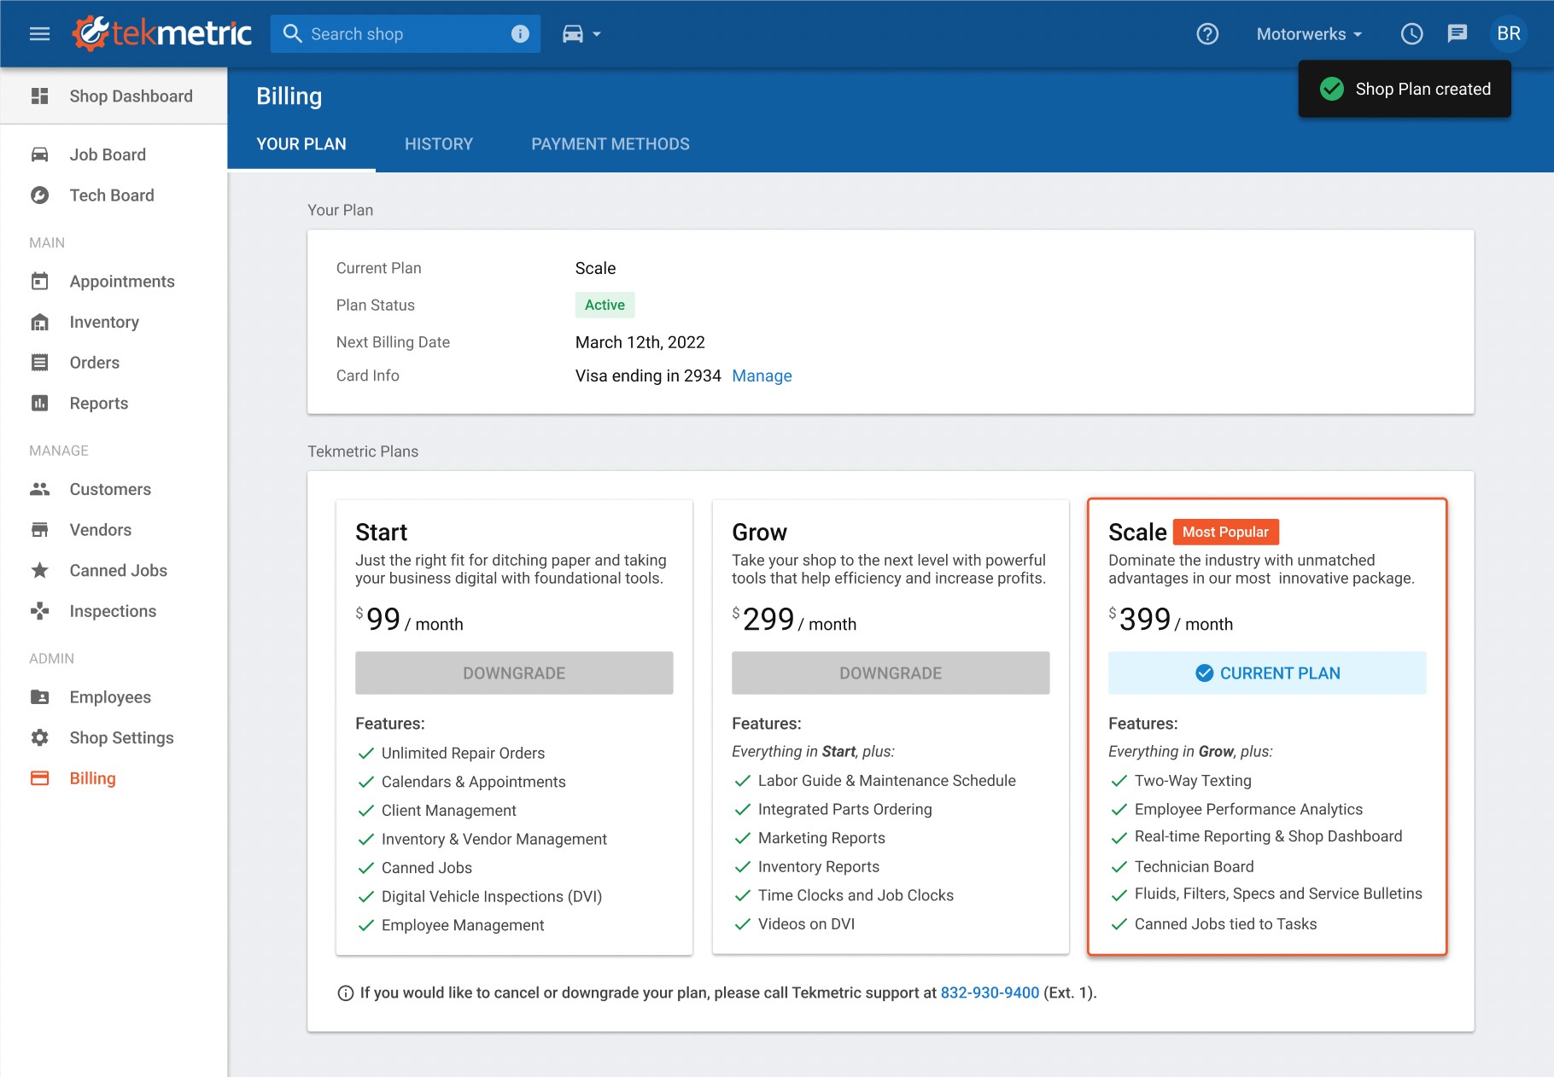Open the chat messages icon
Viewport: 1554px width, 1077px height.
tap(1457, 34)
